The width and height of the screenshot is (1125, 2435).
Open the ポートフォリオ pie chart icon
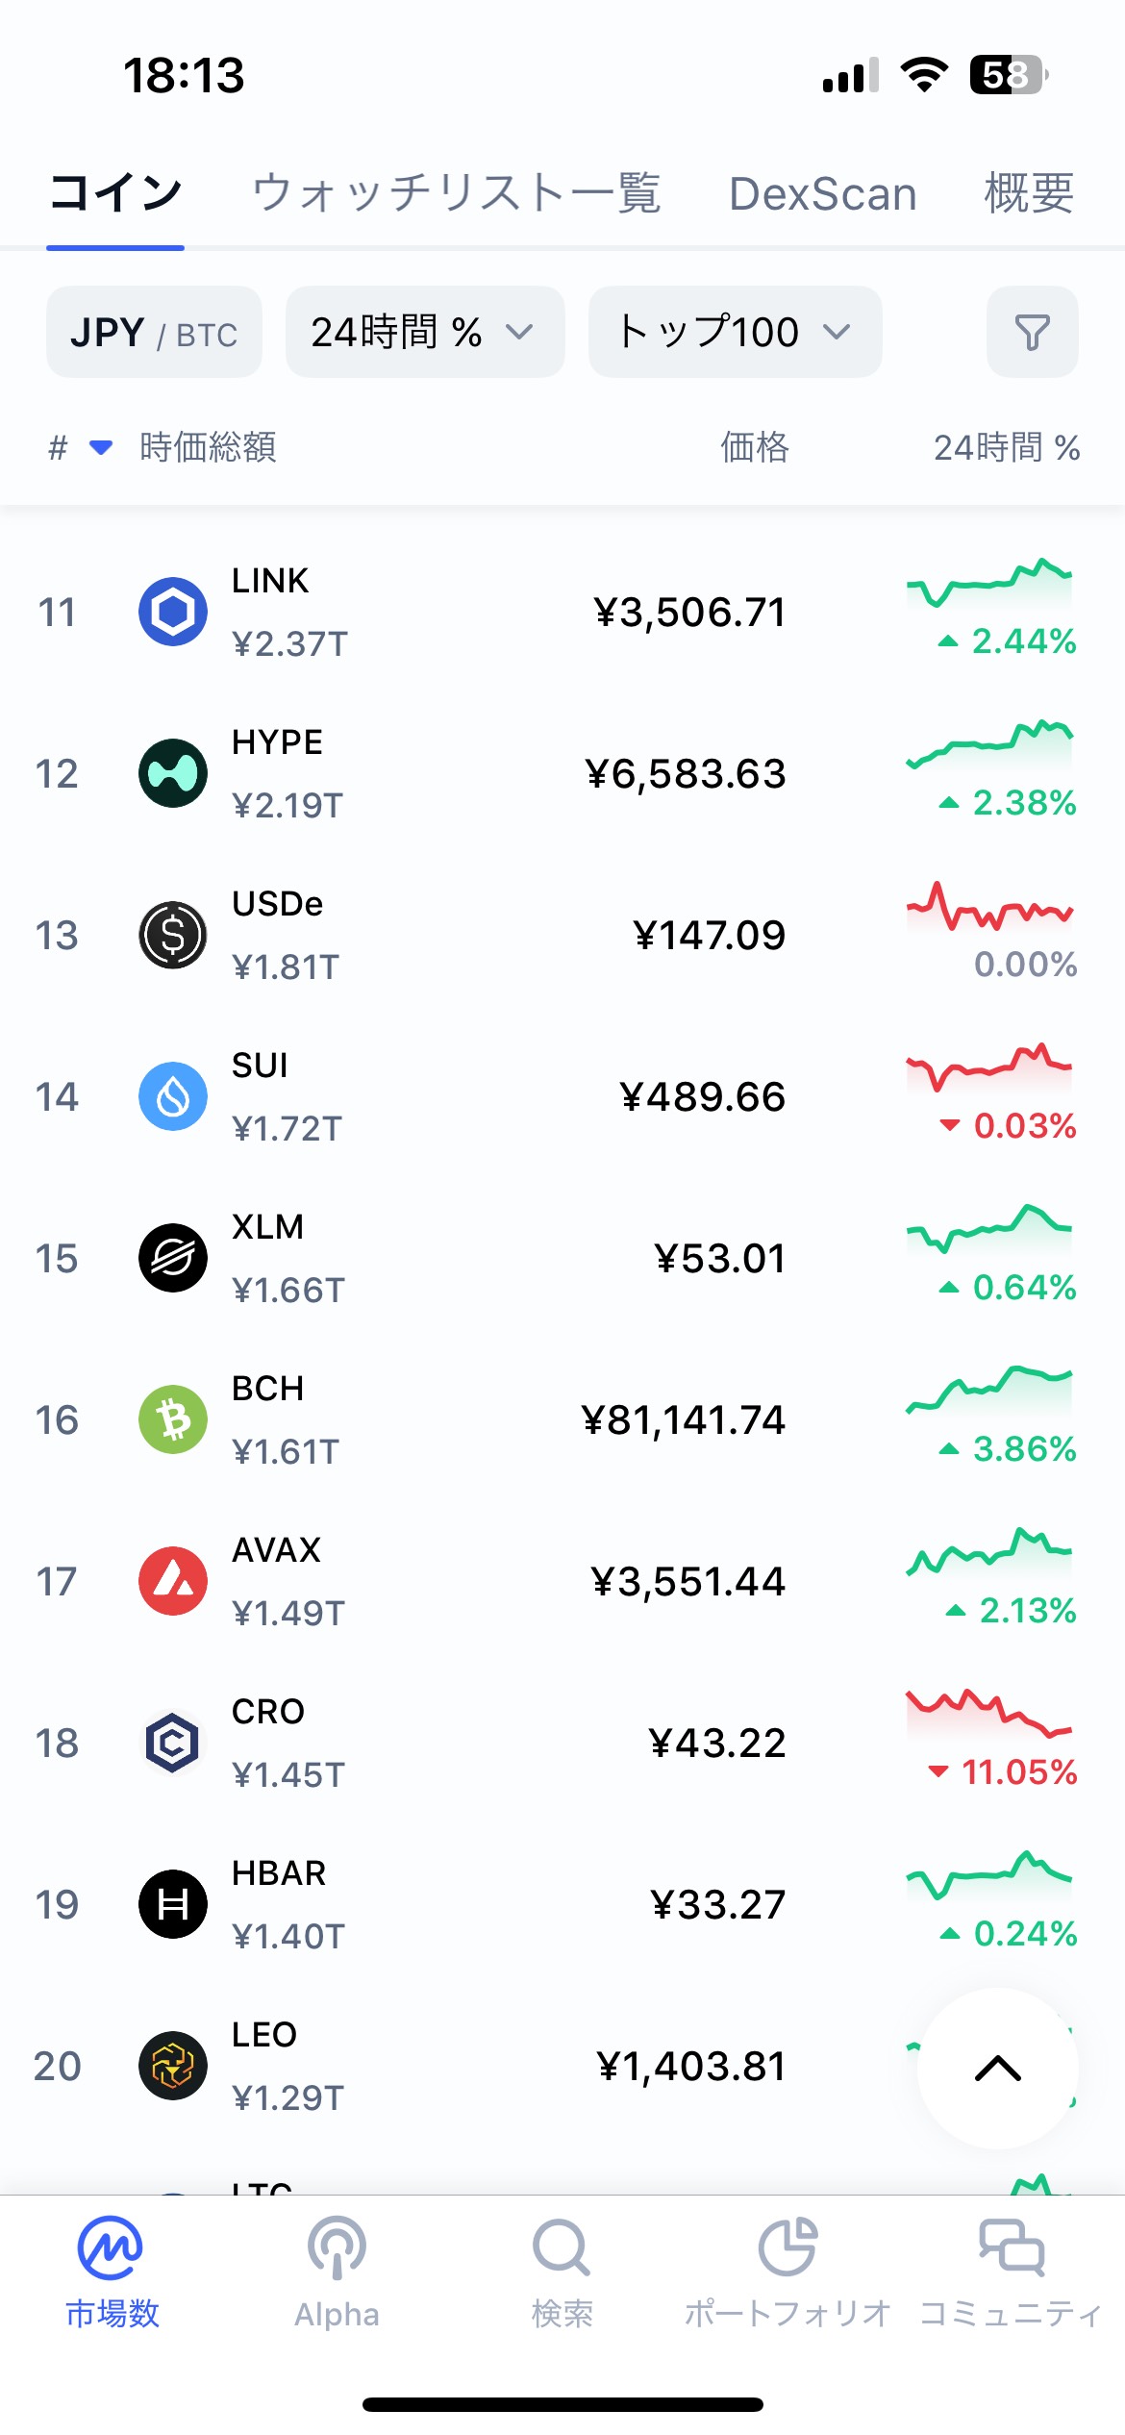pos(787,2247)
